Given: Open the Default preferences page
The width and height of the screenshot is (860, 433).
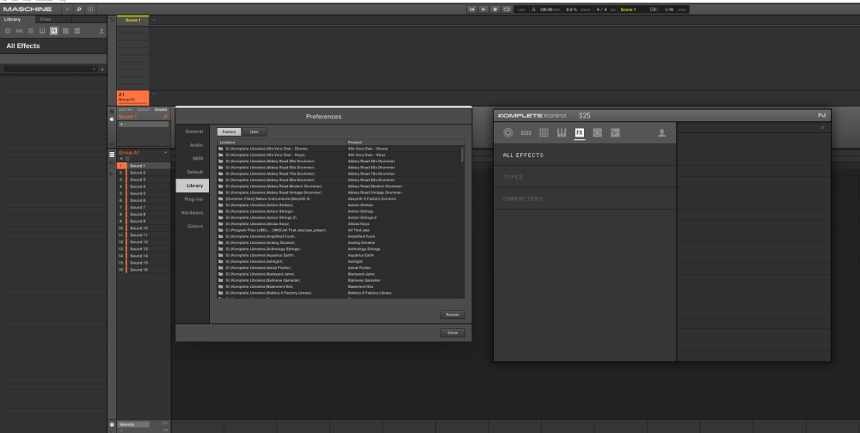Looking at the screenshot, I should [x=194, y=172].
